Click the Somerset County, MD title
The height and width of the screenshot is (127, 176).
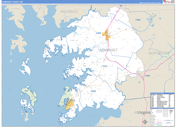[11, 2]
